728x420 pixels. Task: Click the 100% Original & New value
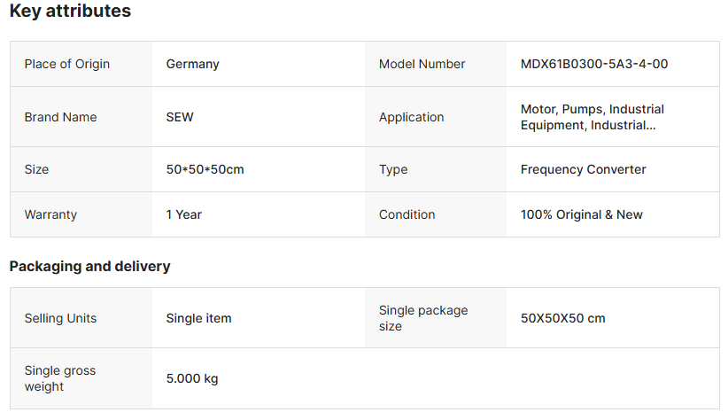click(582, 214)
